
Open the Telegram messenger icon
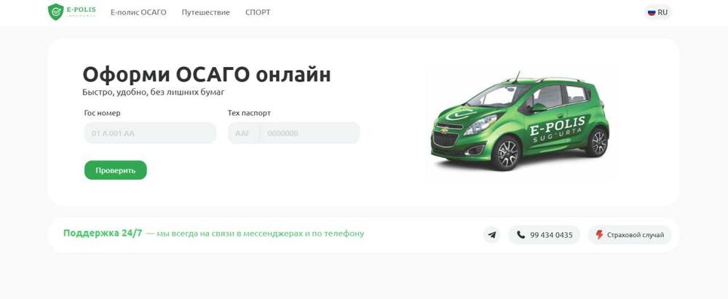[x=491, y=235]
